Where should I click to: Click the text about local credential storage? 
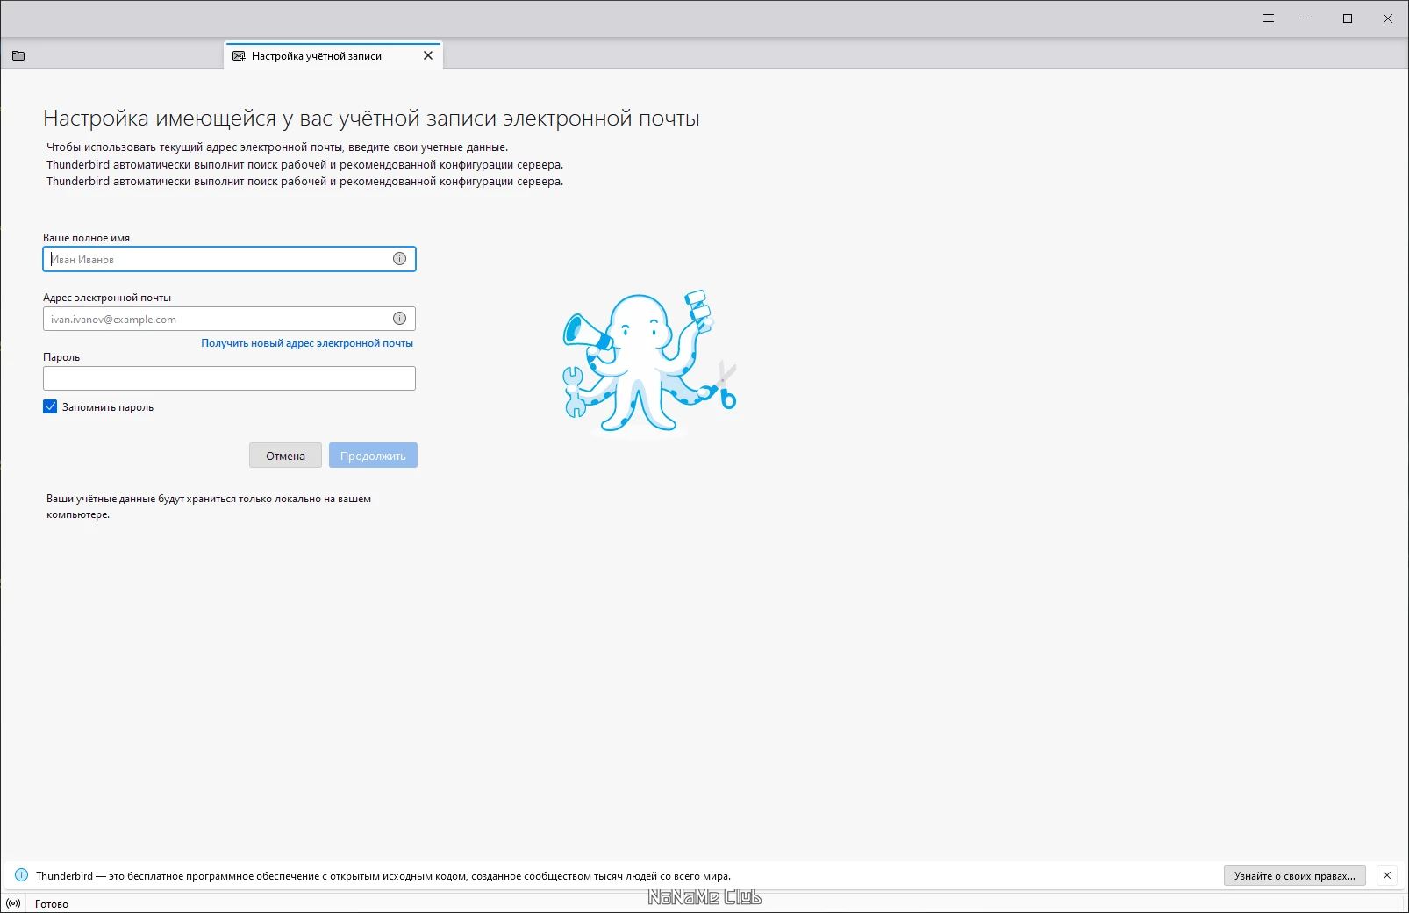coord(209,507)
